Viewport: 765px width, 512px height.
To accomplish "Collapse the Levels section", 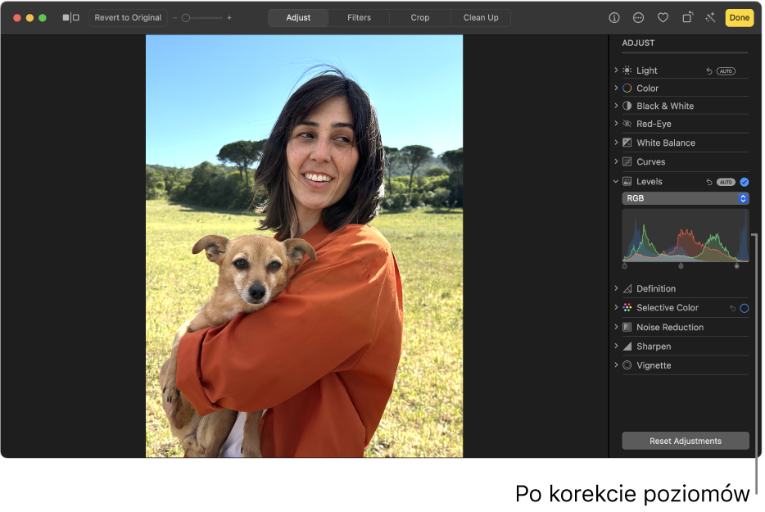I will click(616, 181).
